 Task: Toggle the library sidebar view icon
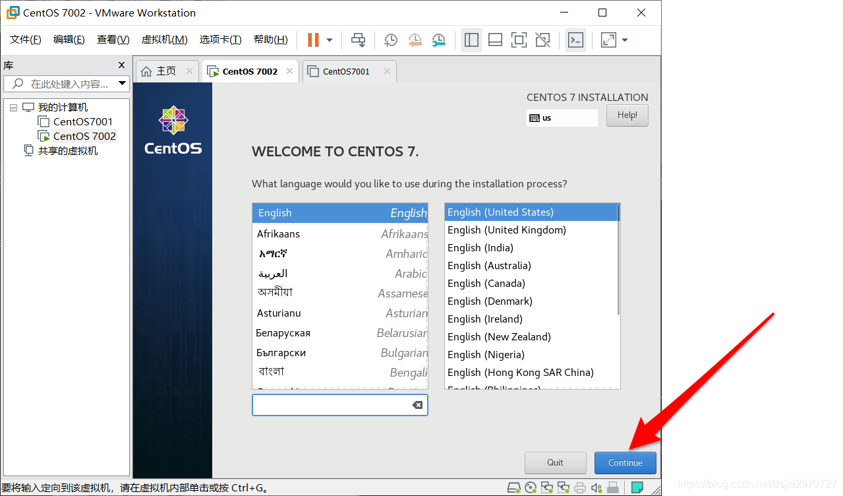(471, 40)
